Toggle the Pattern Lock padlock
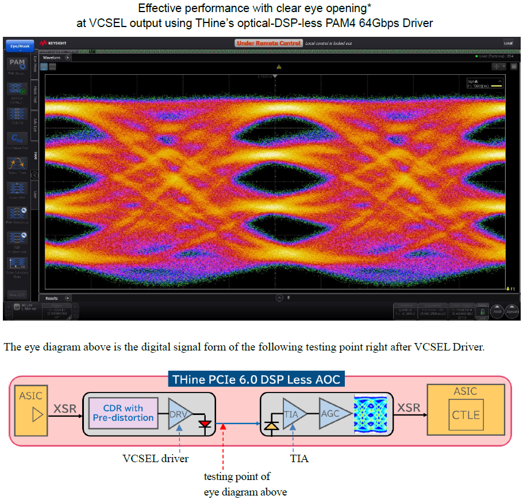This screenshot has height=499, width=523. pyautogui.click(x=482, y=311)
